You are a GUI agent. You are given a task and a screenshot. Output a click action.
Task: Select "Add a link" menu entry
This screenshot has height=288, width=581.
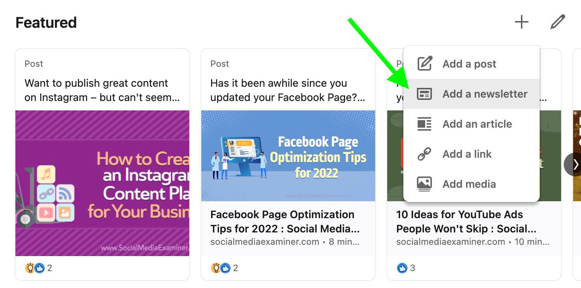[467, 154]
